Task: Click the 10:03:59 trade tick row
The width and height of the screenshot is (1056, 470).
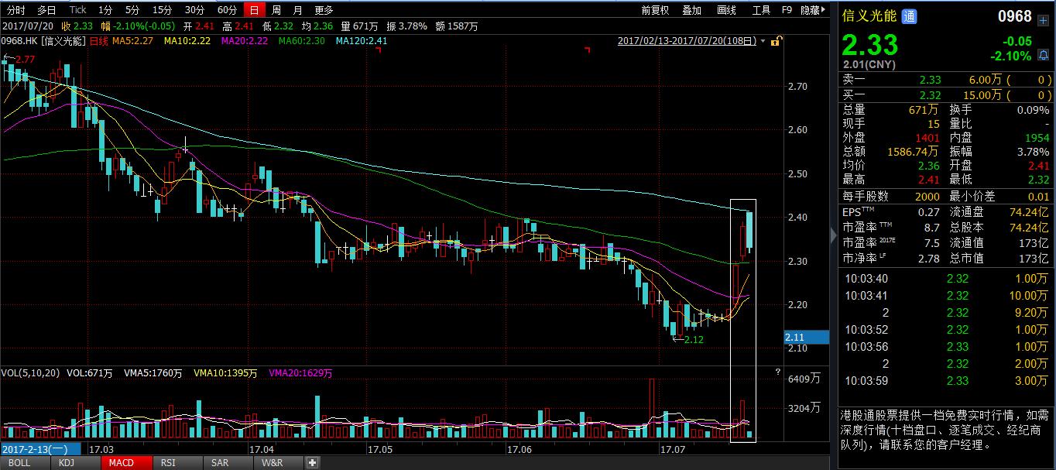Action: [x=947, y=381]
